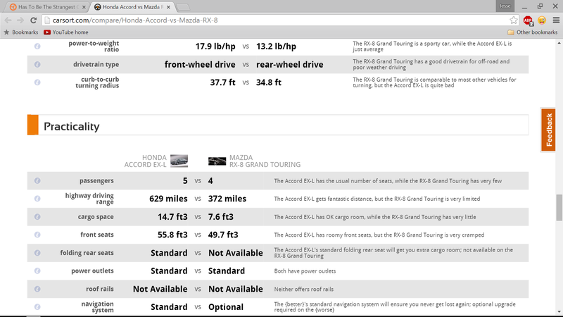Open the YouTube home bookmark

point(66,32)
